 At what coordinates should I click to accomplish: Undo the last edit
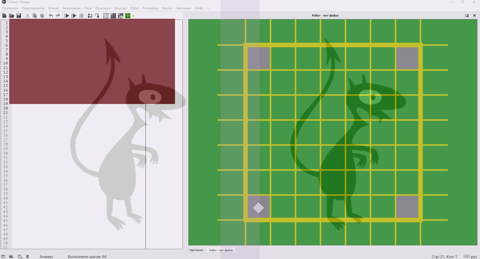51,16
